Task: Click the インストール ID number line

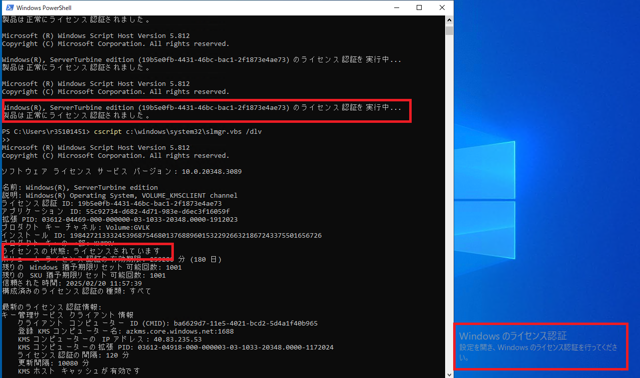Action: click(162, 236)
